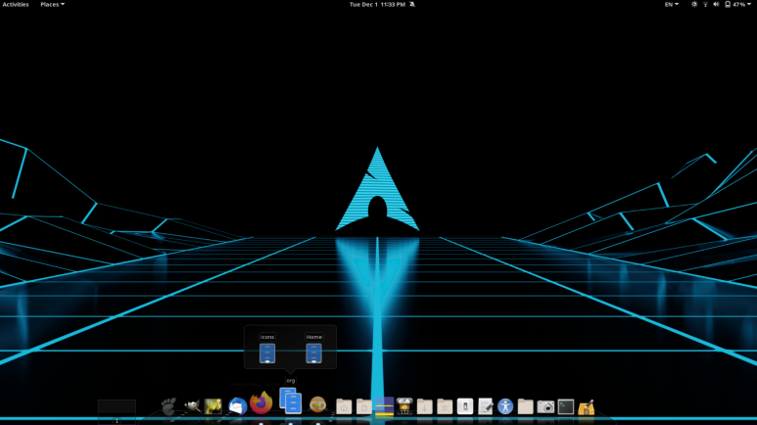Click the white switch-style dock icon
This screenshot has height=425, width=757.
[465, 406]
